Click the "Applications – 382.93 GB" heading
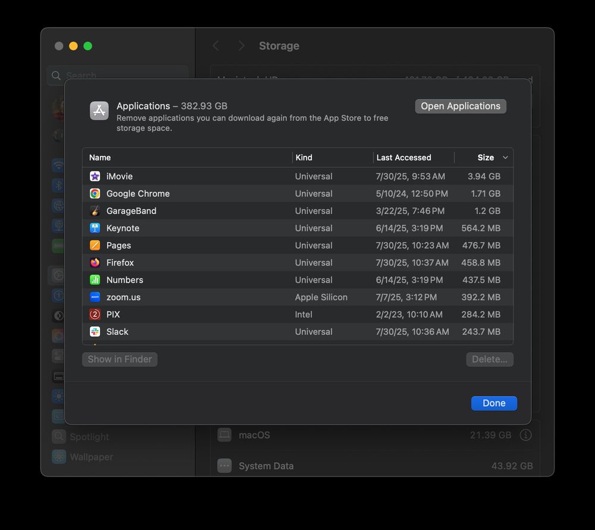The width and height of the screenshot is (595, 530). tap(172, 106)
